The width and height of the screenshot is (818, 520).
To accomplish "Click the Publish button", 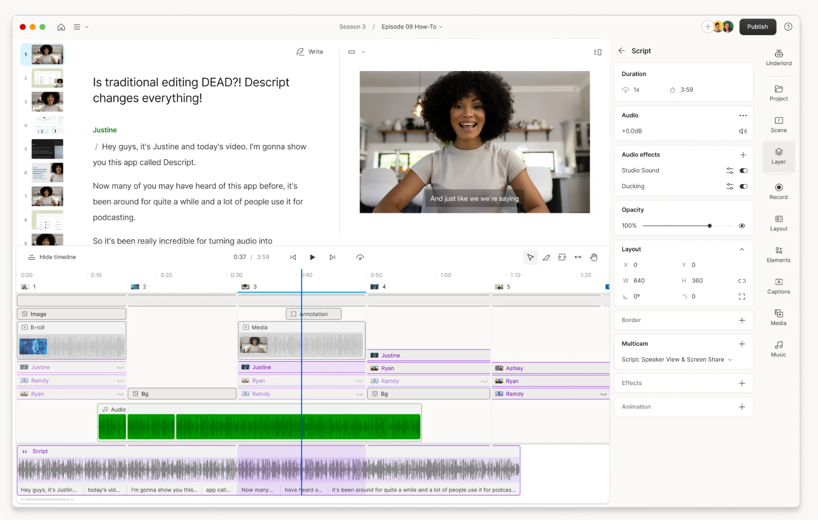I will pos(757,27).
